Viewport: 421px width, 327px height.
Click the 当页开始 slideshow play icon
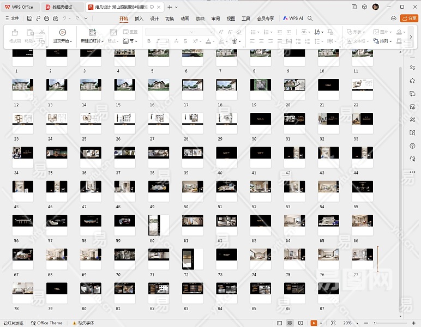tap(63, 32)
